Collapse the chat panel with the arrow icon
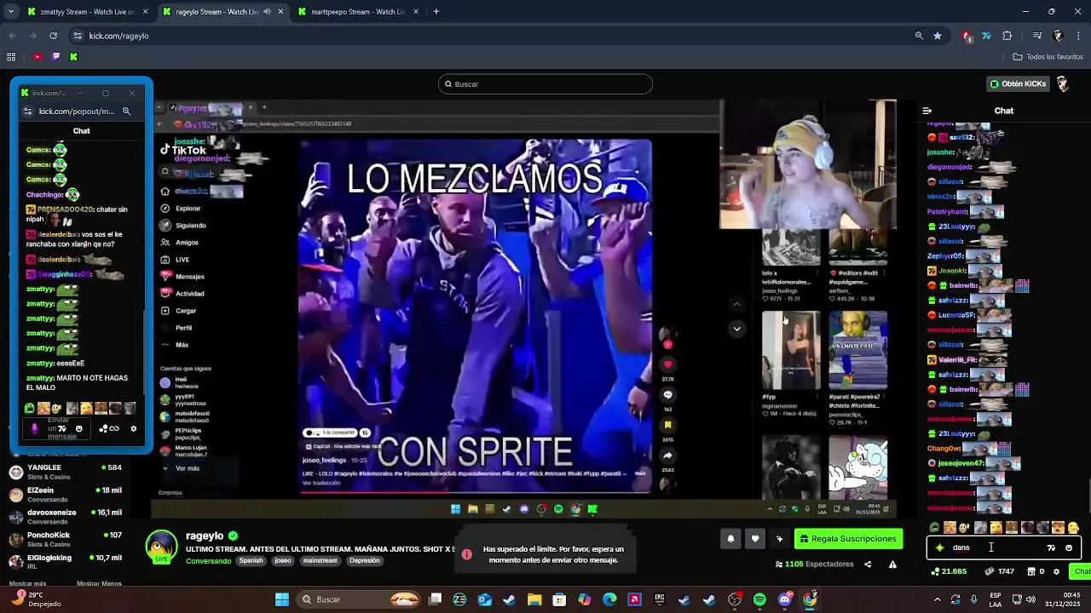1091x613 pixels. pos(927,111)
